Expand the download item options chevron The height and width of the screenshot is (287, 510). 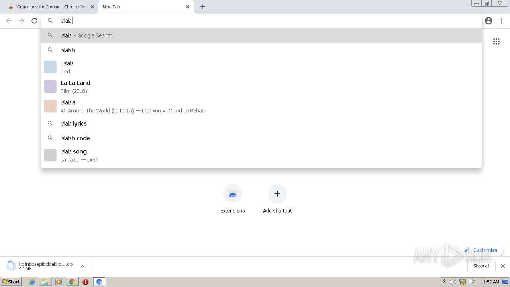82,266
